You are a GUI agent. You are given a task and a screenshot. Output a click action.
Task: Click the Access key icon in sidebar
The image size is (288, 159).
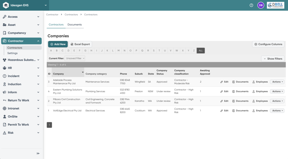4,17
